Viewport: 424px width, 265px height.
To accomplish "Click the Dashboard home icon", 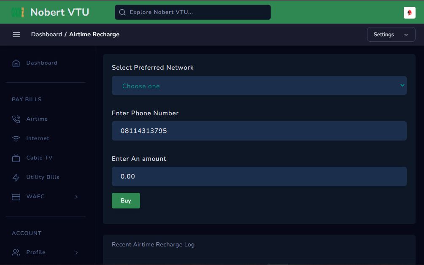I will [16, 63].
